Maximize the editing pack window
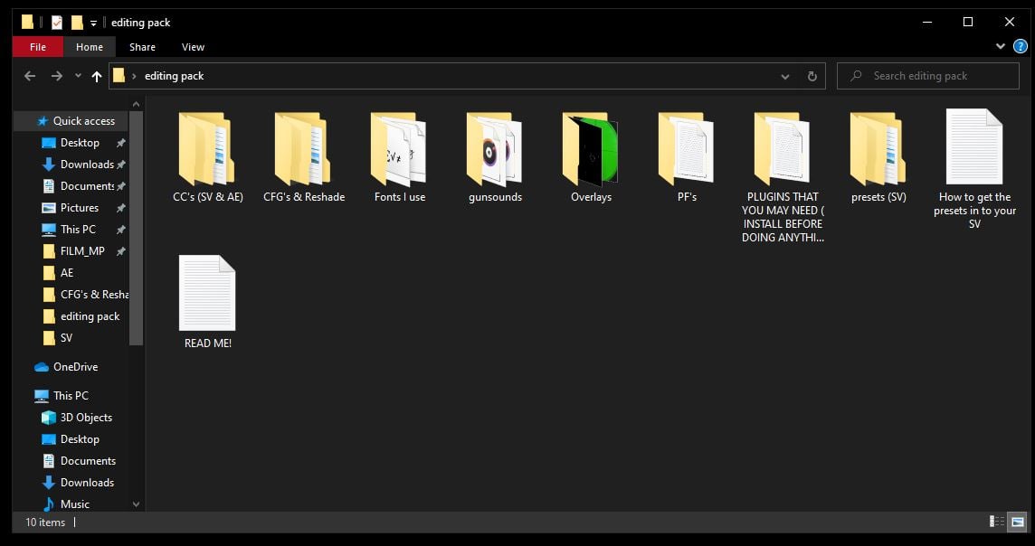The width and height of the screenshot is (1035, 546). point(968,22)
